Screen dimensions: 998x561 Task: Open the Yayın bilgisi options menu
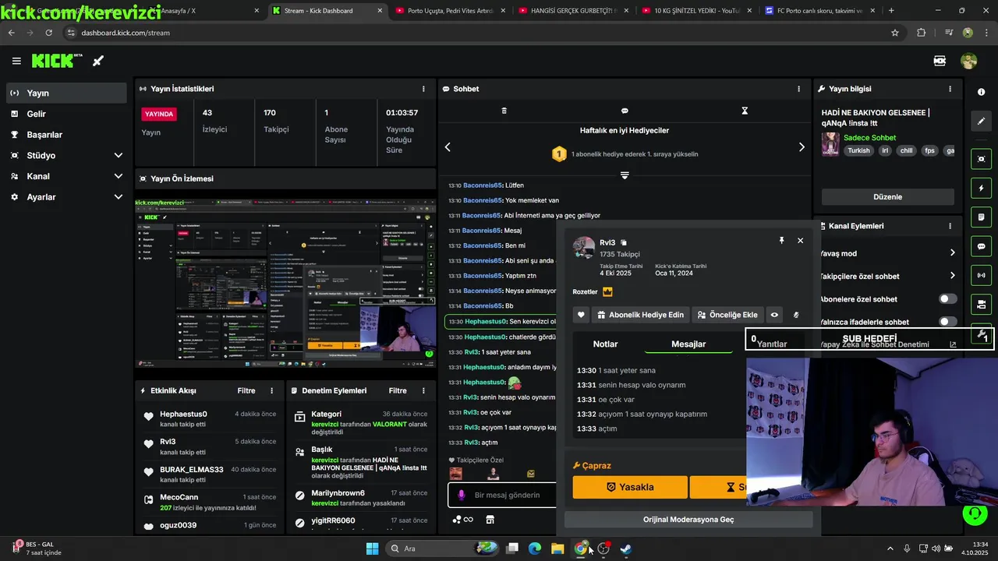(x=950, y=89)
